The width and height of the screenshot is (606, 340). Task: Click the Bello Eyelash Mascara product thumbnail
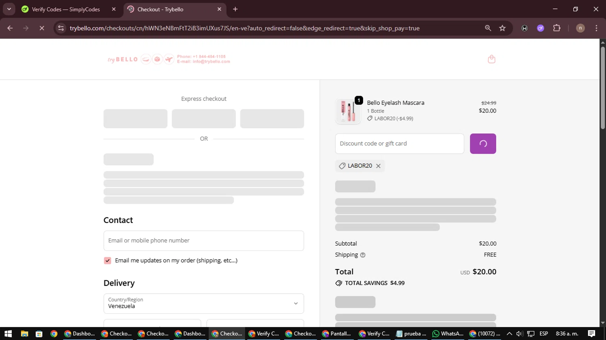point(348,111)
